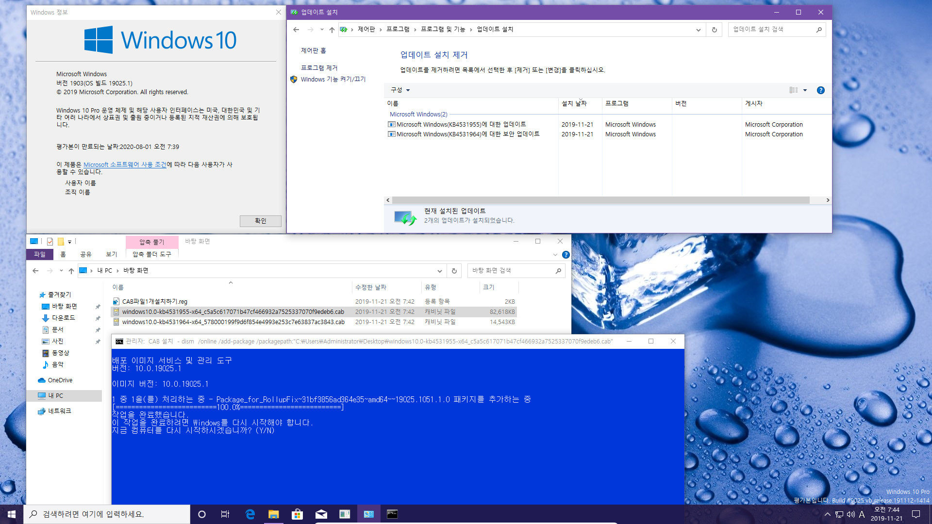Open help icon in Desktop explorer ribbon
This screenshot has width=932, height=524.
[x=566, y=255]
